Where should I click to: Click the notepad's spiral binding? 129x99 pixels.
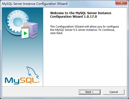[25, 28]
